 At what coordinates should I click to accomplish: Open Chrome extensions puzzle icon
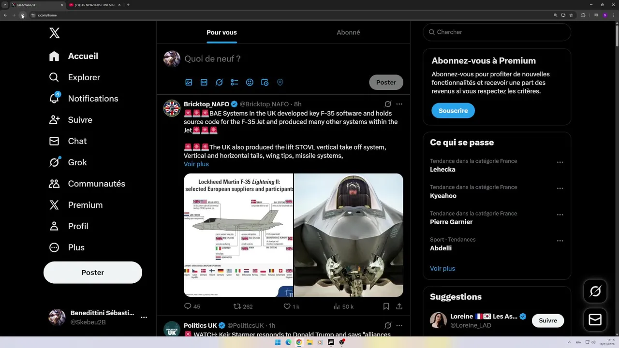(583, 15)
